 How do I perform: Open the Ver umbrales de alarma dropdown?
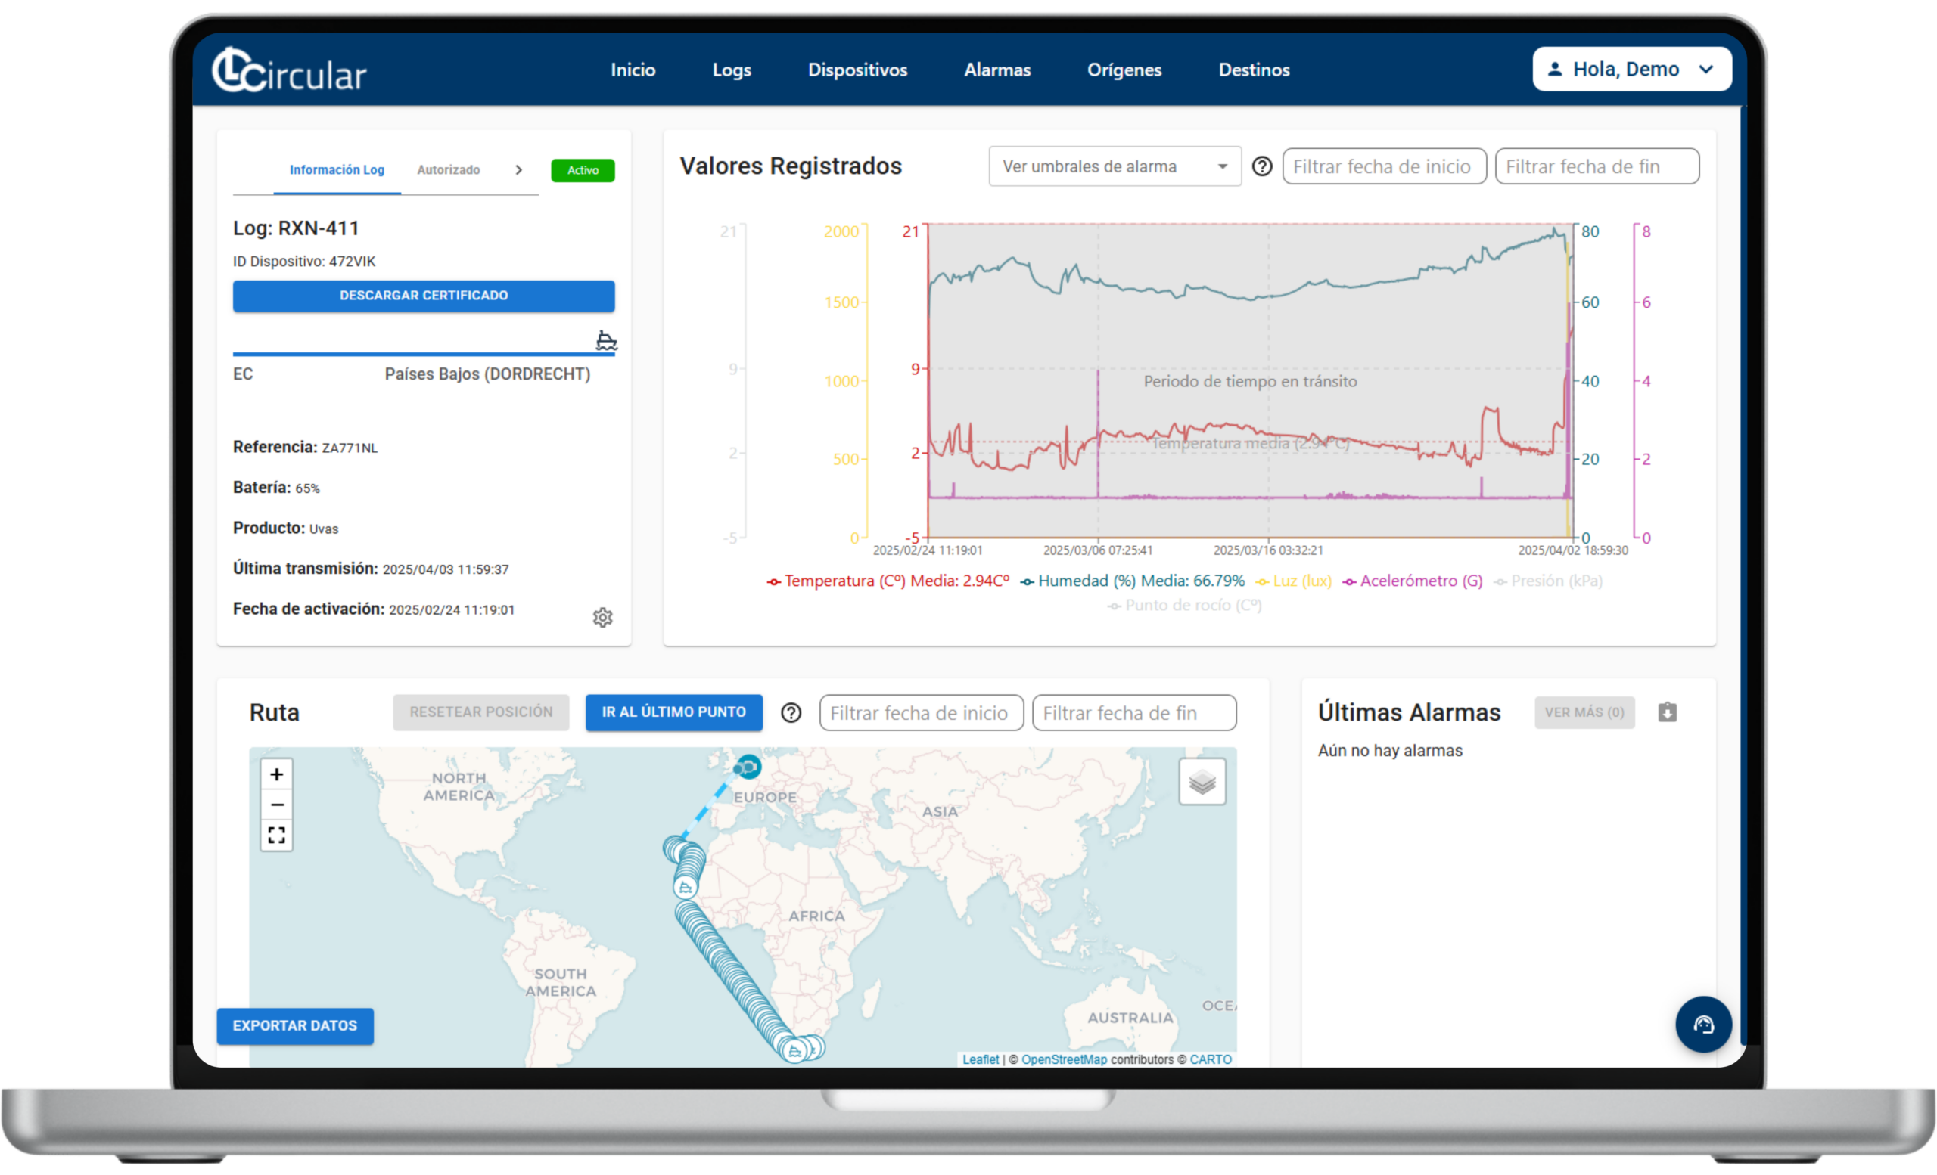click(x=1113, y=166)
